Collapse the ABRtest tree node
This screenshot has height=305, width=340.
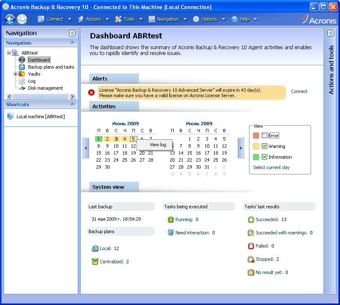[9, 52]
